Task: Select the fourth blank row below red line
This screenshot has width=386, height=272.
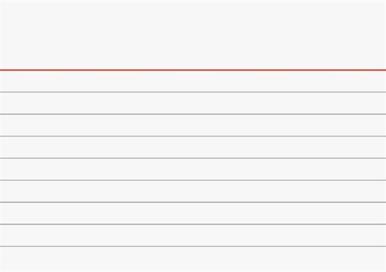Action: [x=193, y=148]
